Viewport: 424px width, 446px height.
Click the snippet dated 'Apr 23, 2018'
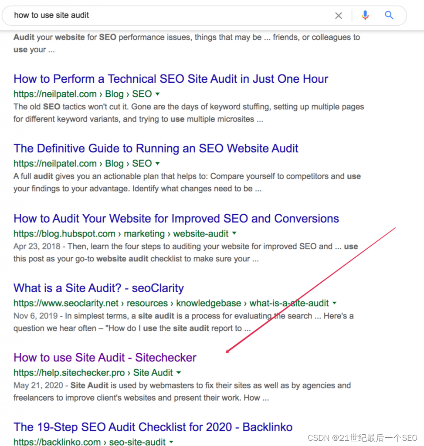pyautogui.click(x=186, y=252)
